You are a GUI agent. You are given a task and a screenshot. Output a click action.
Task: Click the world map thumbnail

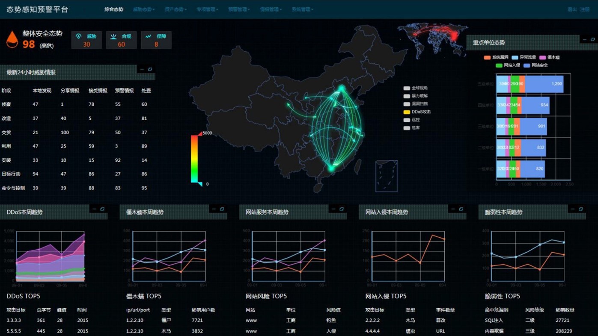[x=432, y=39]
